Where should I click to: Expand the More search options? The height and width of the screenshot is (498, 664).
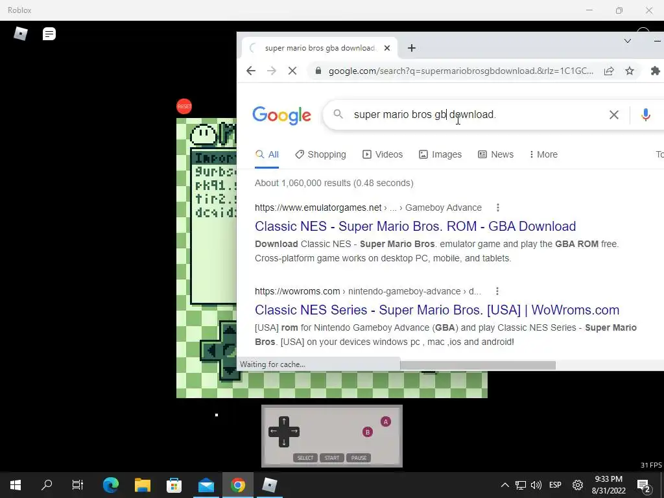[543, 154]
